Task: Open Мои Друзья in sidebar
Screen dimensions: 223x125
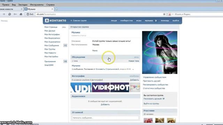Action: point(49,31)
